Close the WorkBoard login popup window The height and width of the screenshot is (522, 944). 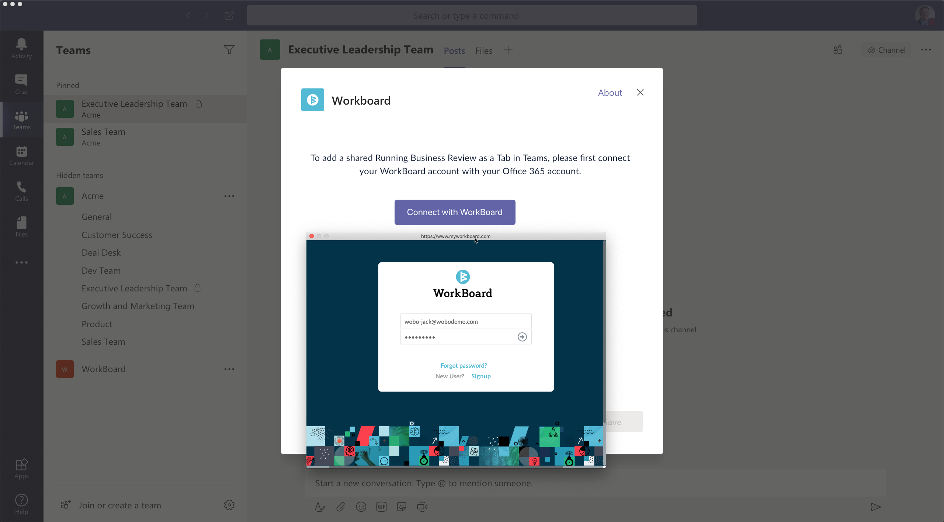312,236
